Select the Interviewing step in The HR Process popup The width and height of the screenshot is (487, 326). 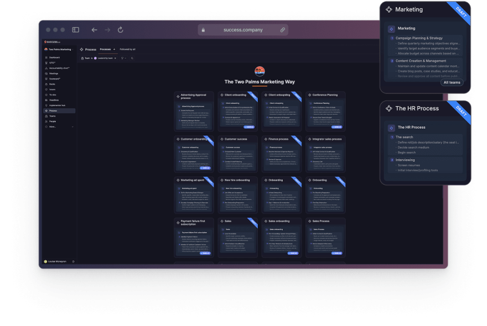pos(405,160)
